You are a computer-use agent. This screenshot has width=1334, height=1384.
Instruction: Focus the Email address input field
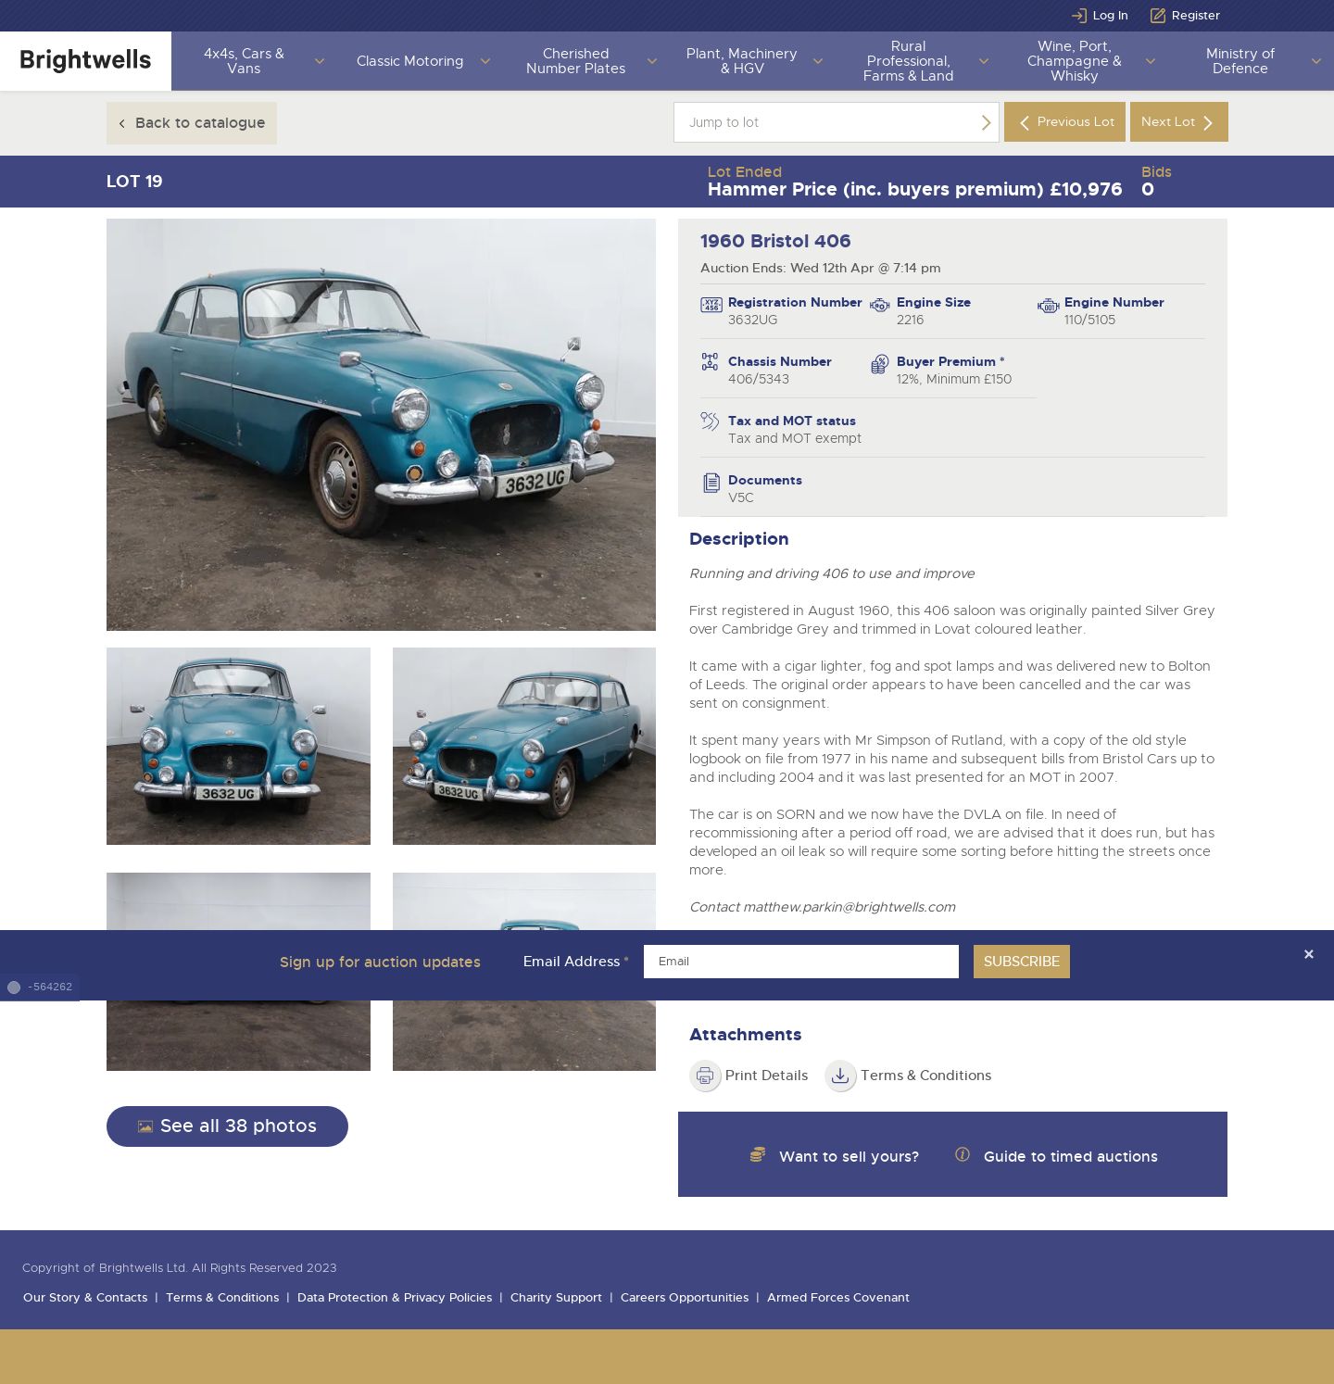pos(801,962)
